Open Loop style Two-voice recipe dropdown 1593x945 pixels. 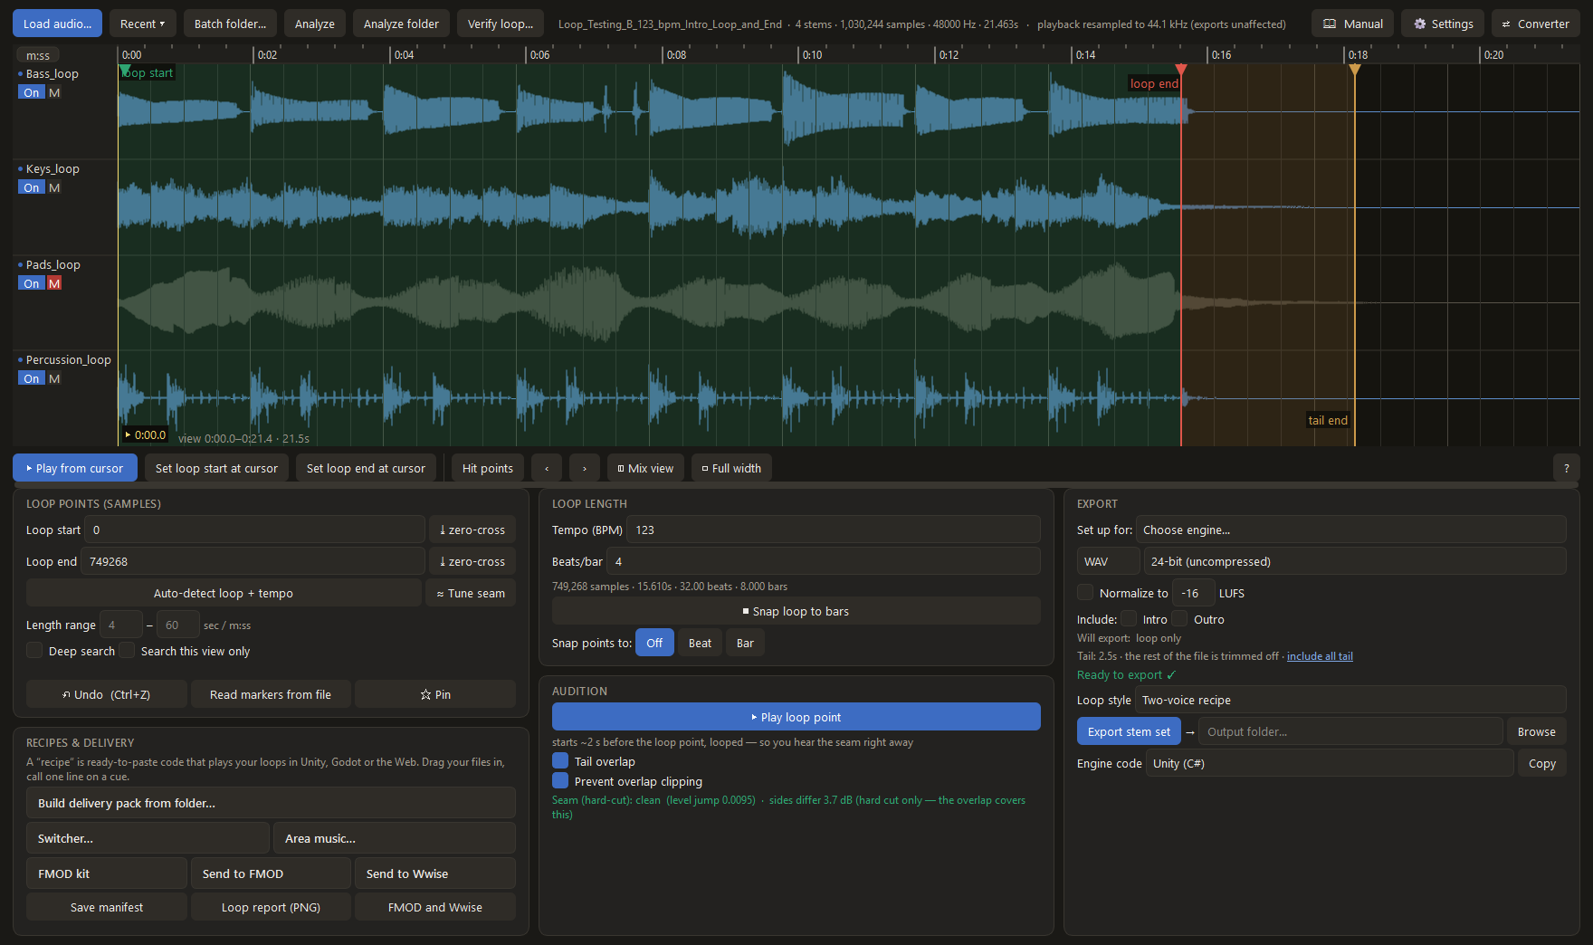(x=1350, y=700)
